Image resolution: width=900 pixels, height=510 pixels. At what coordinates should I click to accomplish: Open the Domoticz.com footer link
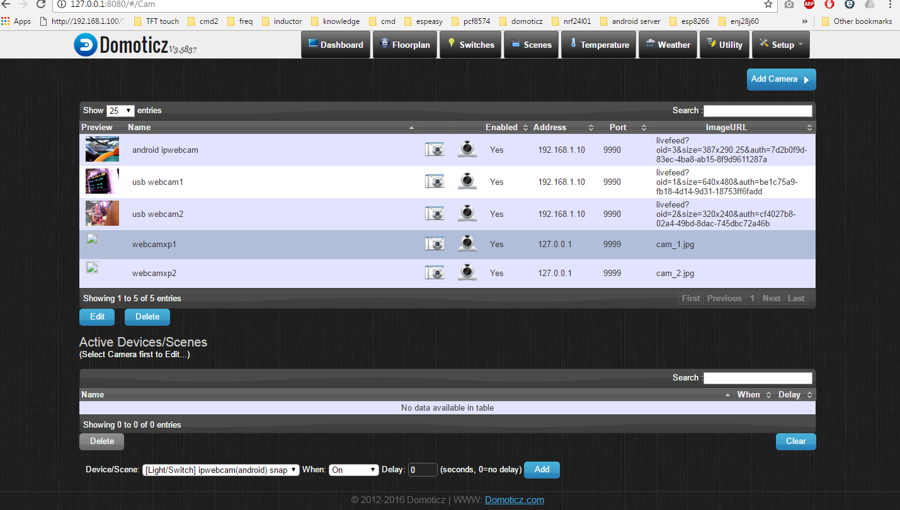click(515, 500)
